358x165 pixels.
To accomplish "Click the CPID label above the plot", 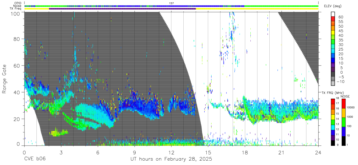I will point(18,3).
